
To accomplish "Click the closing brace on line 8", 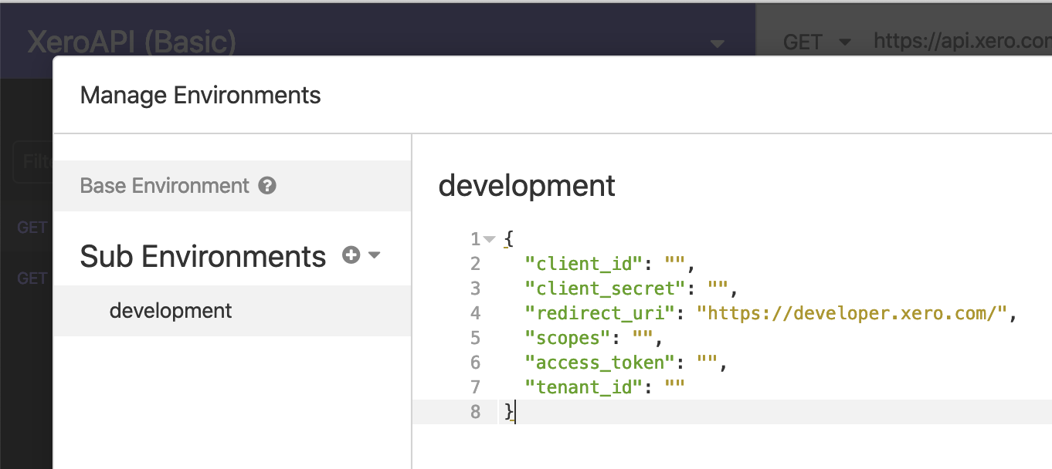I will click(x=508, y=412).
